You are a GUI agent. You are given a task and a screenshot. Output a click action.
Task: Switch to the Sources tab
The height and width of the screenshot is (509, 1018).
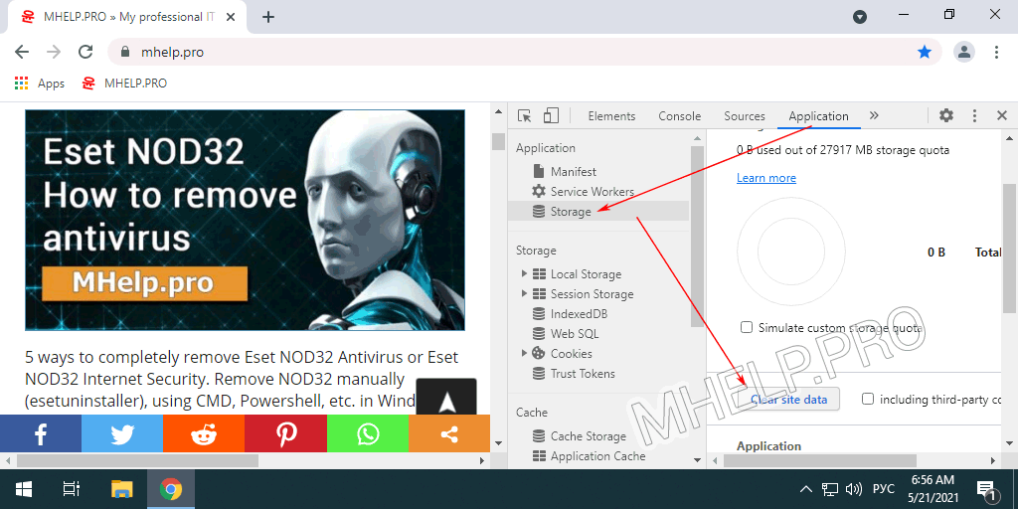745,116
